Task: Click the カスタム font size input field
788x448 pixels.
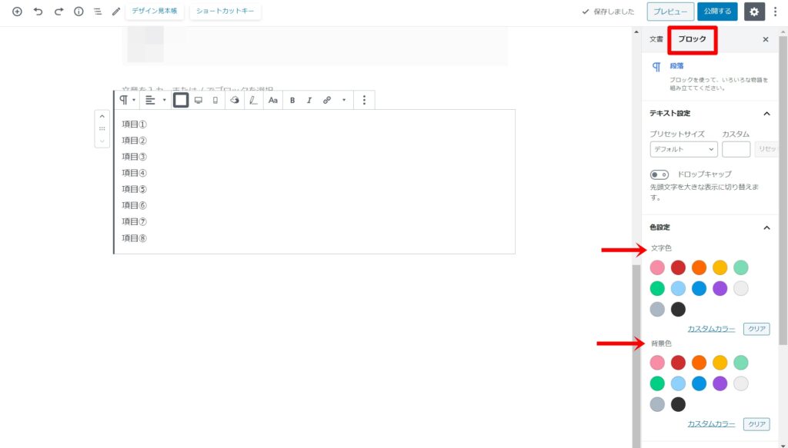Action: point(736,149)
